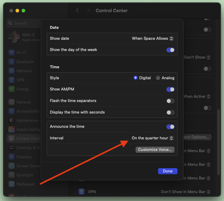This screenshot has height=201, width=224.
Task: Click the Screen Saver icon
Action: tap(12, 166)
